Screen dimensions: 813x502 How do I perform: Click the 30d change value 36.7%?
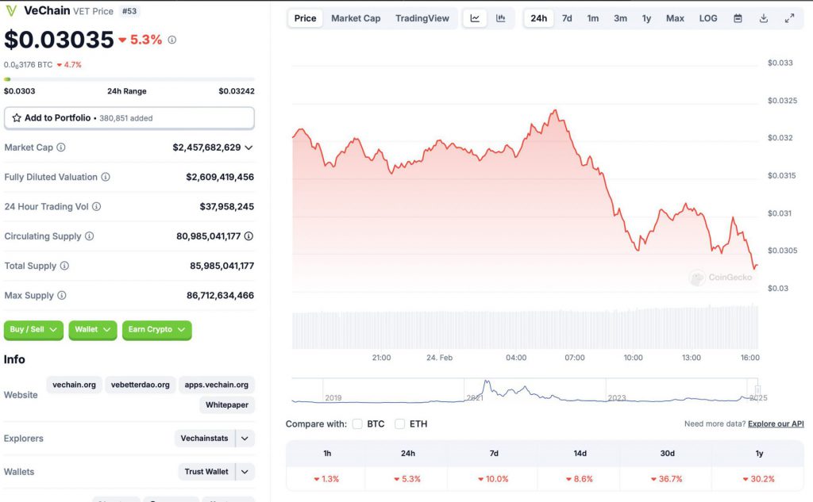point(667,479)
